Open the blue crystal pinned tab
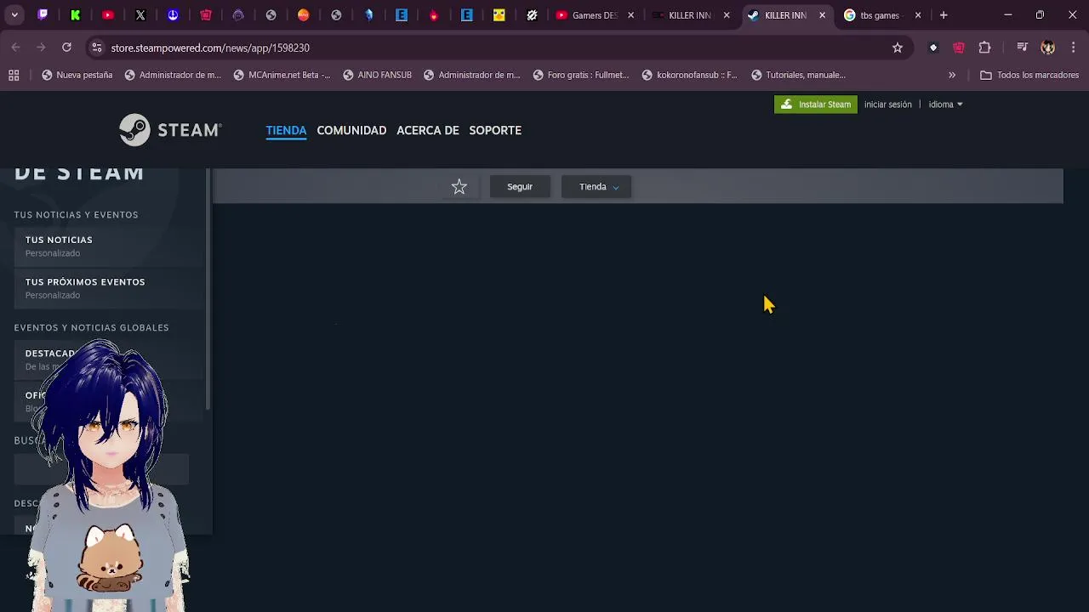The width and height of the screenshot is (1089, 612). (369, 15)
